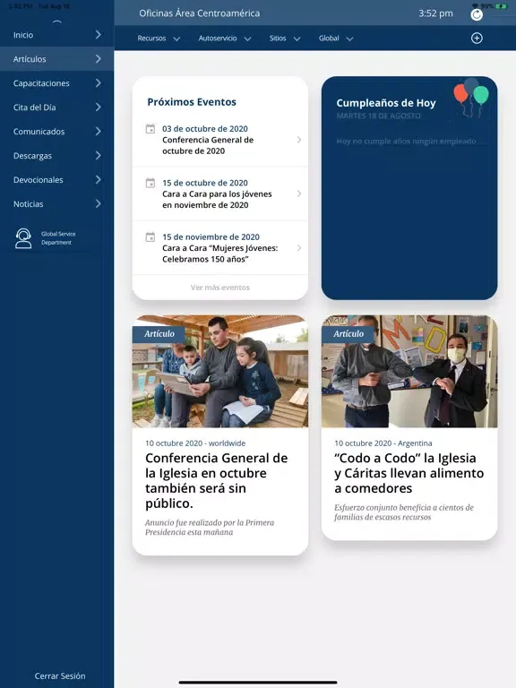
Task: Expand Artículos chevron in sidebar
Action: (x=99, y=59)
